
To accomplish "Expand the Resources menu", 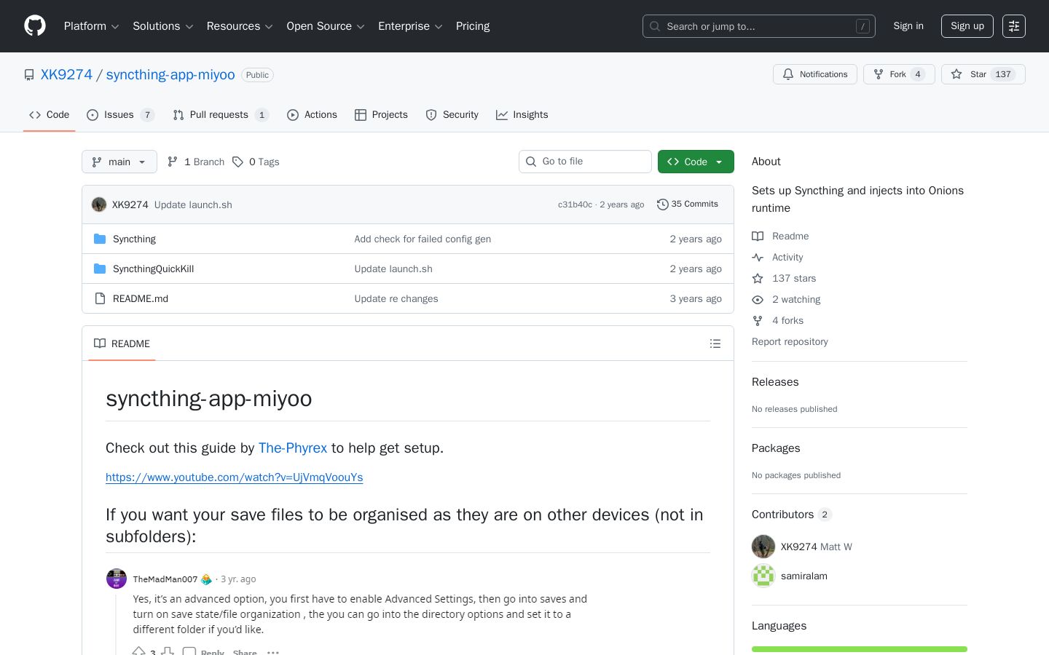I will point(240,26).
